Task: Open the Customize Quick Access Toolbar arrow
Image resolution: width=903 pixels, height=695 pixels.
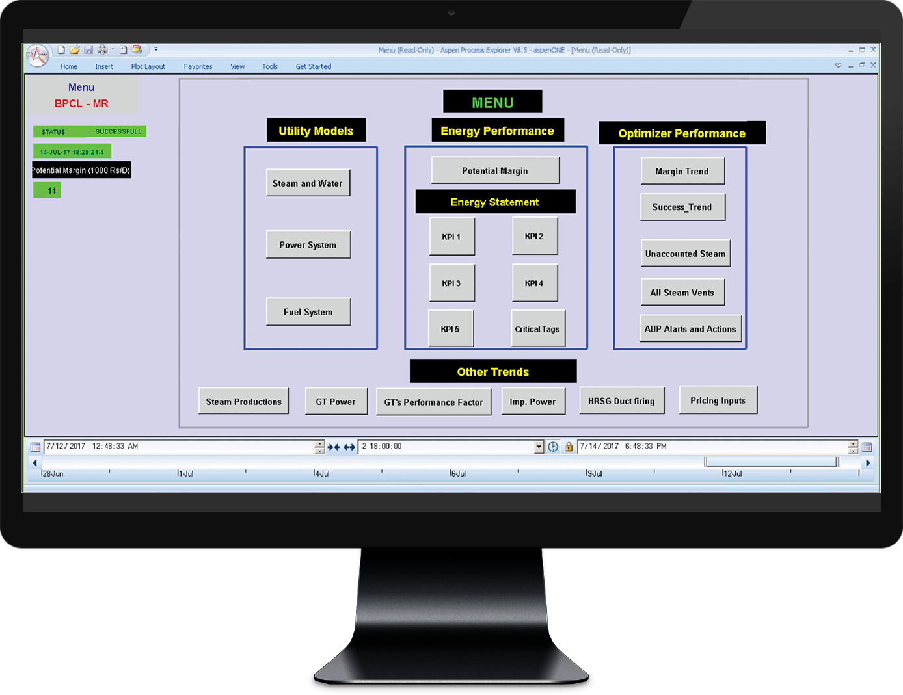Action: point(156,49)
